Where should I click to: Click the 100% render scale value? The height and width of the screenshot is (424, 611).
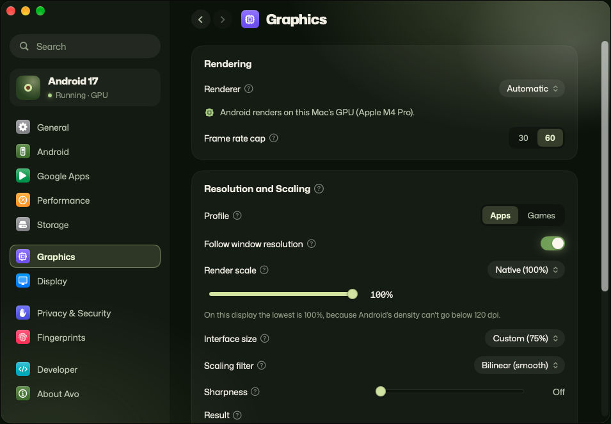381,295
